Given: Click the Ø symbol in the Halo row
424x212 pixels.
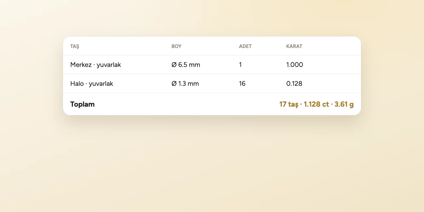Looking at the screenshot, I should (174, 84).
